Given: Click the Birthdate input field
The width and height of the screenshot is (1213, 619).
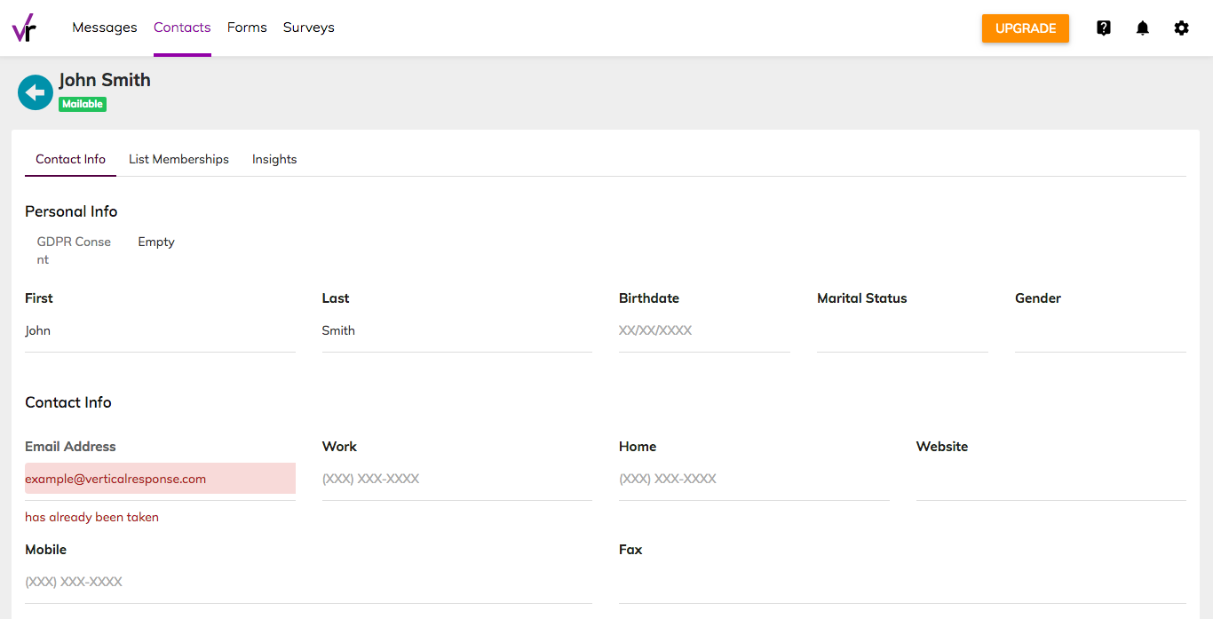Looking at the screenshot, I should pyautogui.click(x=704, y=330).
